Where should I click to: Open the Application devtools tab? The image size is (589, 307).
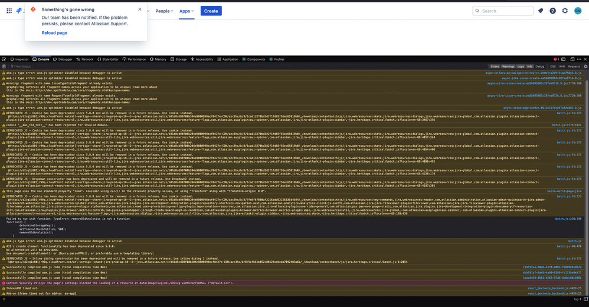click(228, 60)
